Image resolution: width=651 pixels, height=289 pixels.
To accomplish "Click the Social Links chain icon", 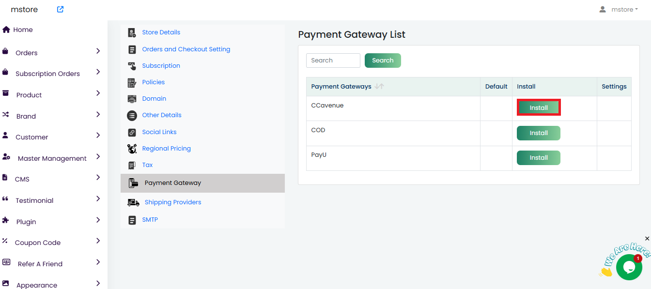I will pos(132,132).
